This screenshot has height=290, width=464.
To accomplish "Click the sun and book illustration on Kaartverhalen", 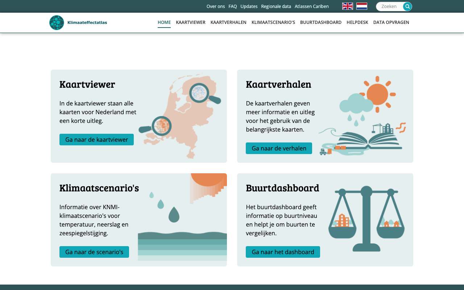I will point(362,116).
